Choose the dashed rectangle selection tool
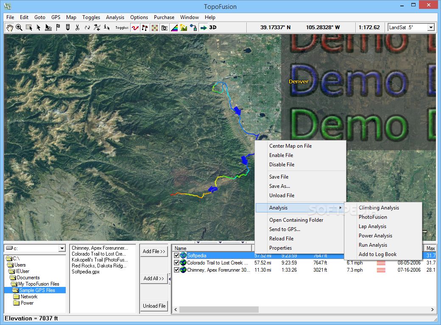441x325 pixels. pos(29,28)
